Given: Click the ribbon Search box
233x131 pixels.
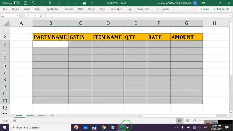Looking at the screenshot, I should [163, 9].
